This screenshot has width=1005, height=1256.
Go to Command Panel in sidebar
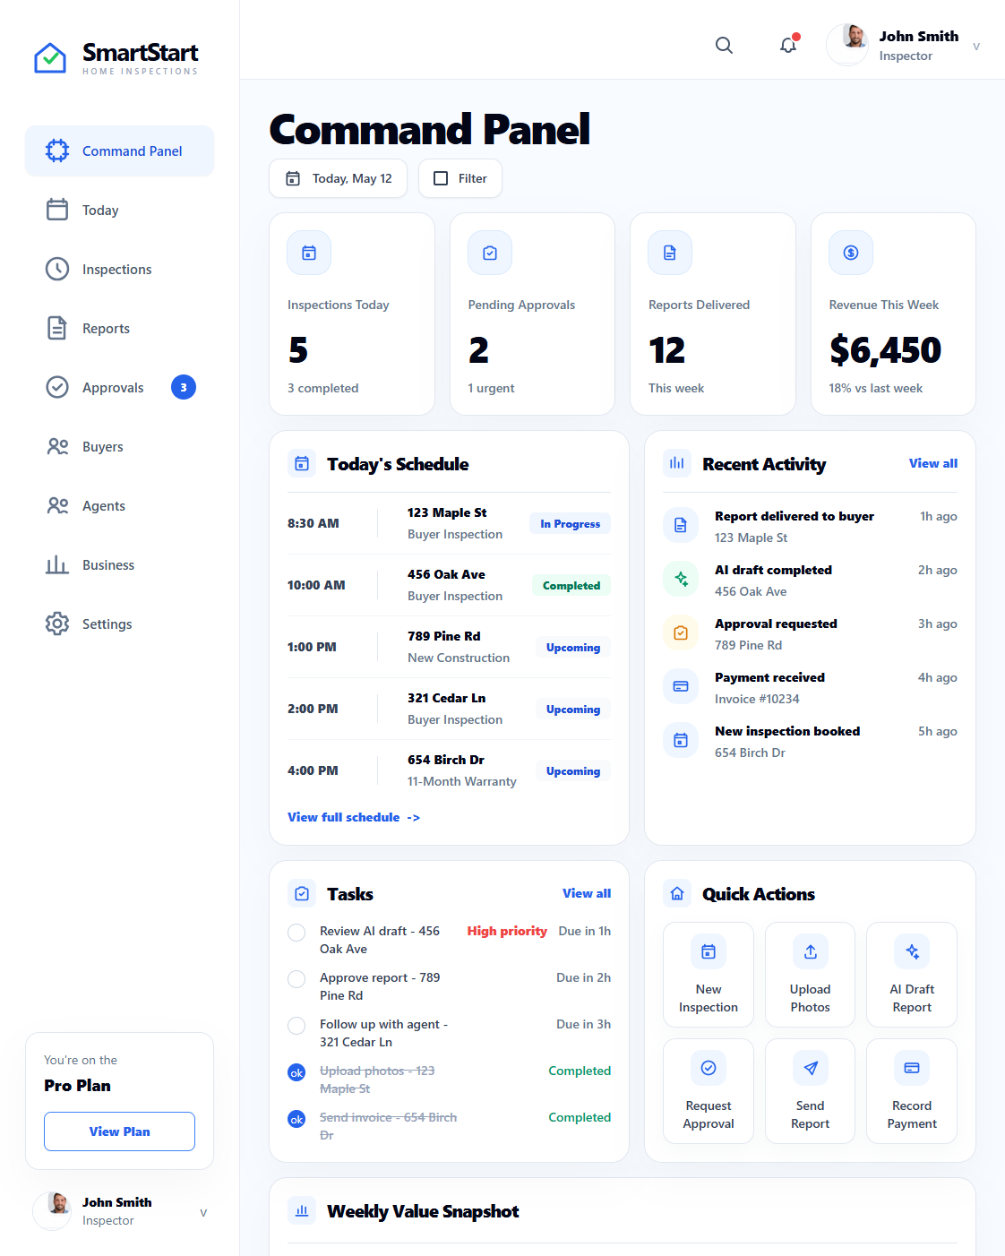click(x=119, y=151)
